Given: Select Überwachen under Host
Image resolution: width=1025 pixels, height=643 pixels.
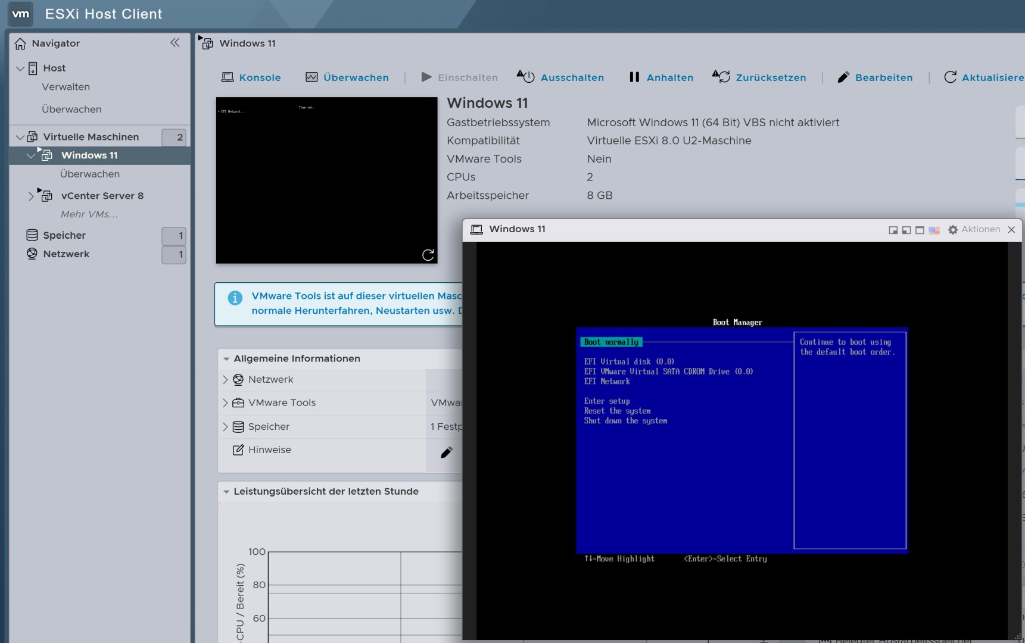Looking at the screenshot, I should click(x=71, y=110).
